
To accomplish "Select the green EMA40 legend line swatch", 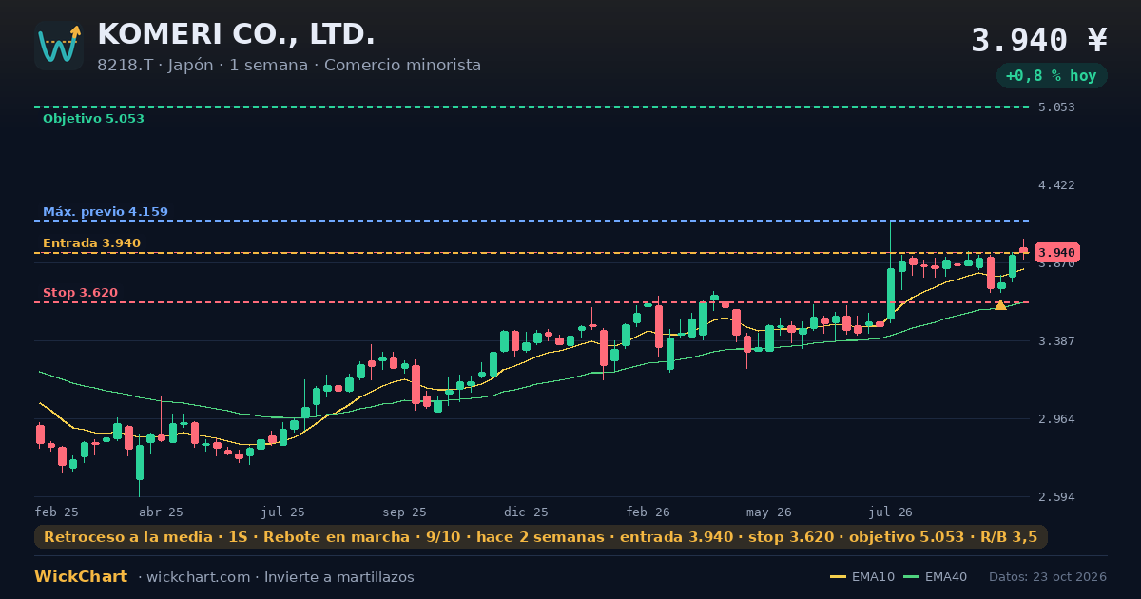I will point(910,577).
